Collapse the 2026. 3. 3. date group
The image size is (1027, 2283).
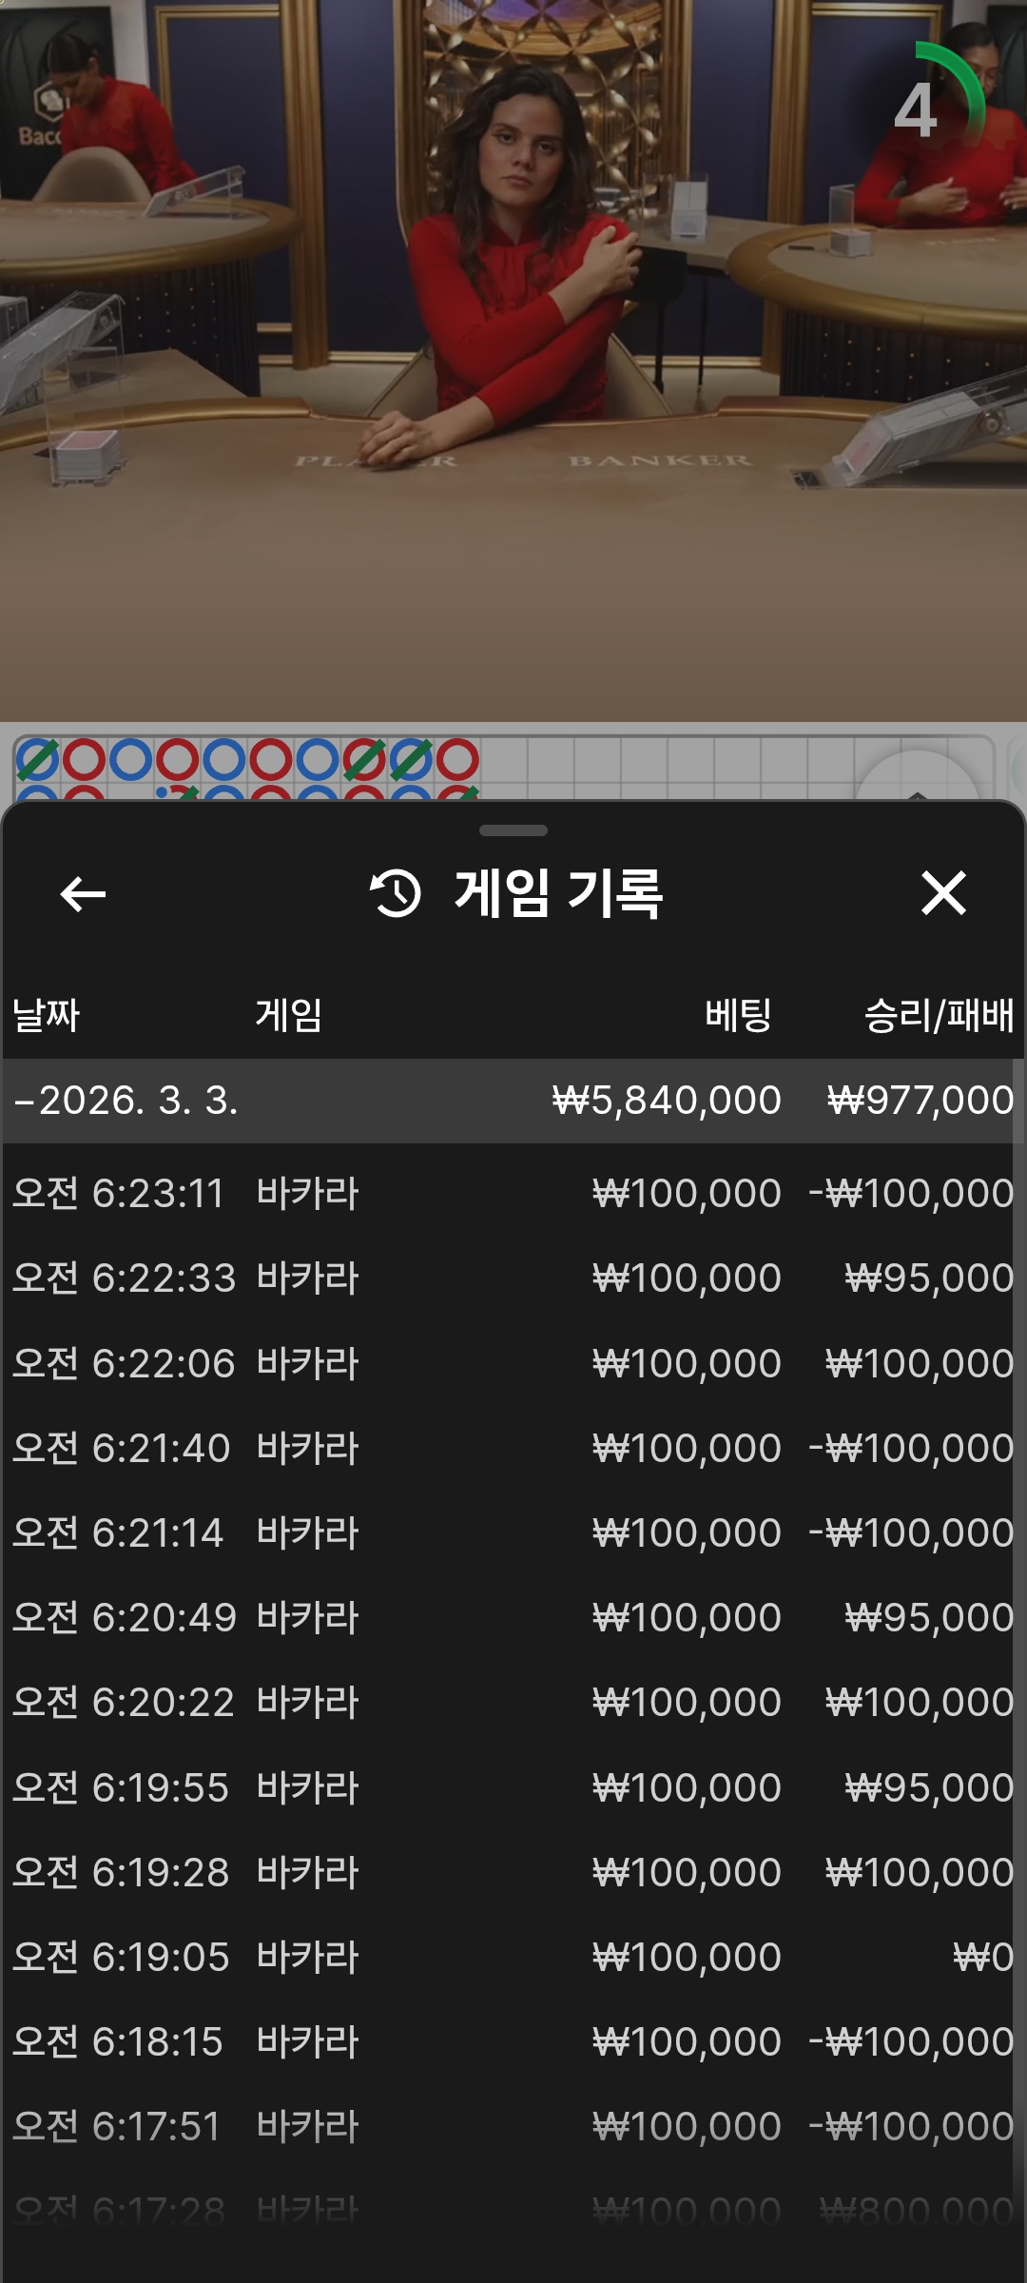coord(25,1102)
